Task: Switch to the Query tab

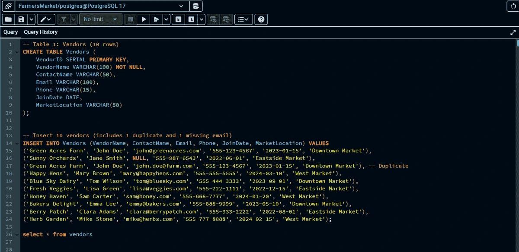Action: pos(11,32)
